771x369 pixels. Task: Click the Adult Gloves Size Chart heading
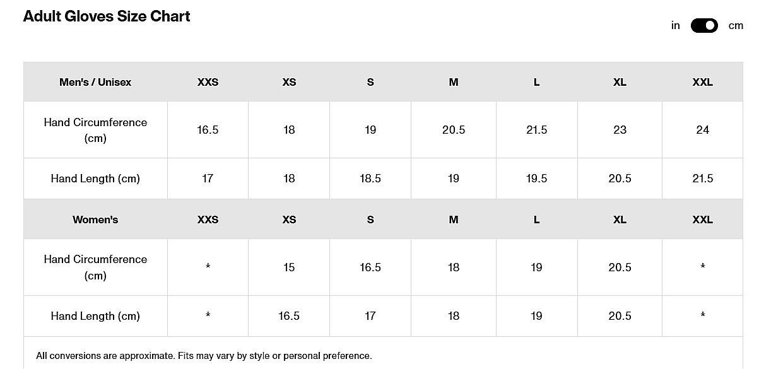(x=107, y=16)
